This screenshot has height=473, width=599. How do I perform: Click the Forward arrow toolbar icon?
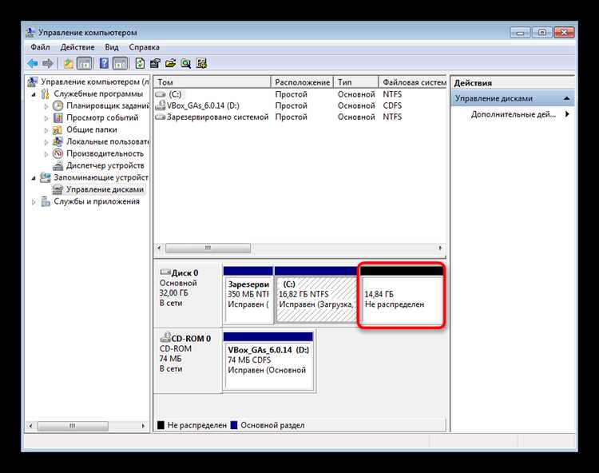point(48,63)
